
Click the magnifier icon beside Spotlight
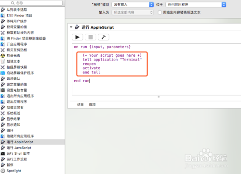point(3,171)
